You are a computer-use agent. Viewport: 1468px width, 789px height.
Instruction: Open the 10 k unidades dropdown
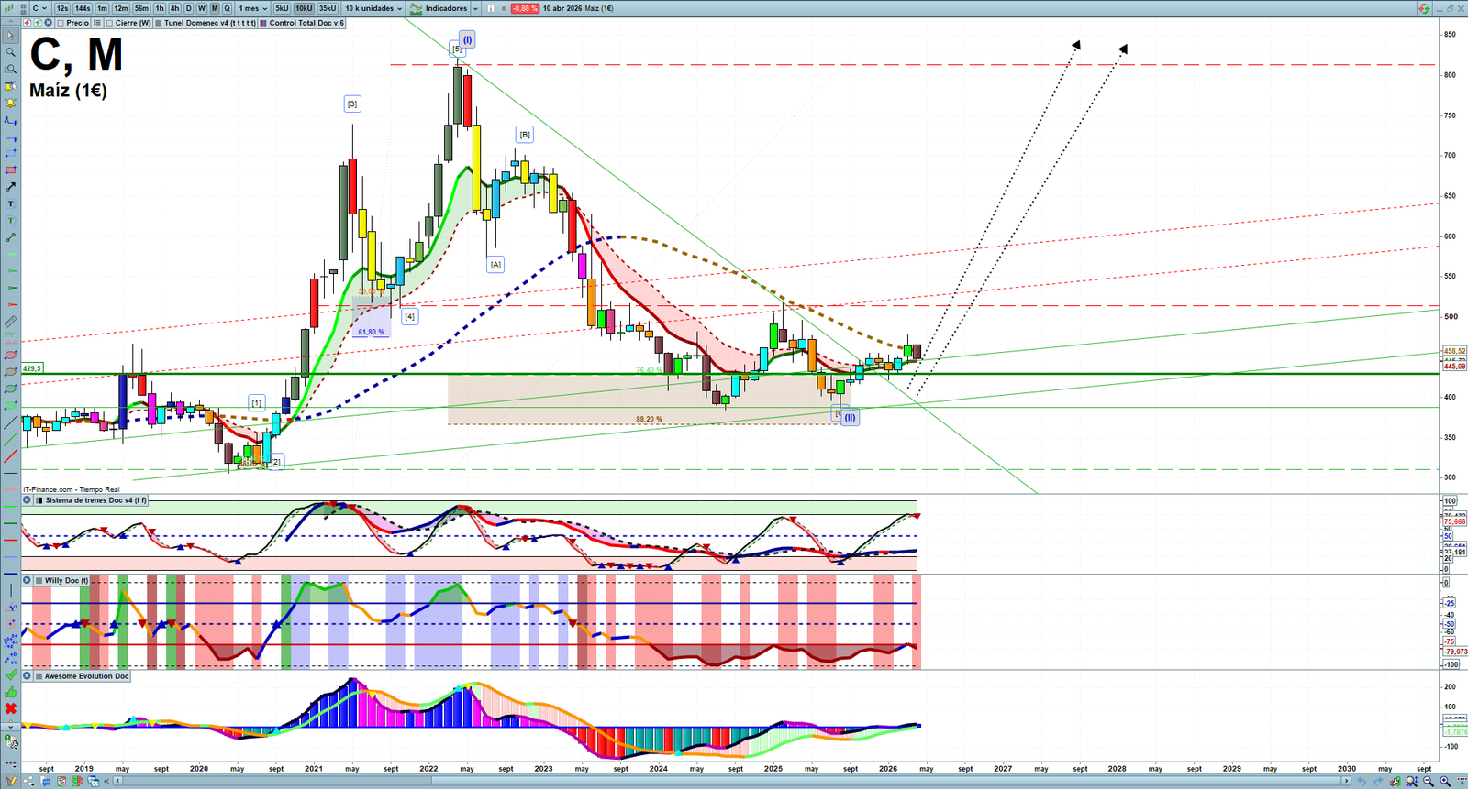point(373,8)
